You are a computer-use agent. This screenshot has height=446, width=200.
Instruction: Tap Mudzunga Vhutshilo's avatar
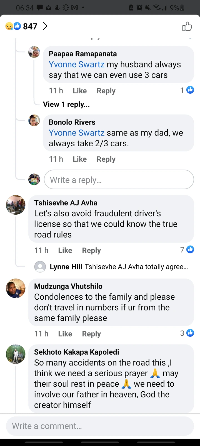click(16, 288)
